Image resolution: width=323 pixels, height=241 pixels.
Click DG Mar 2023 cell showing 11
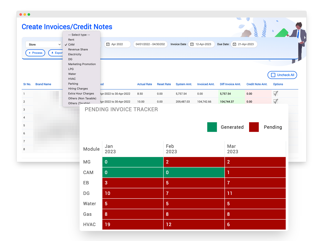click(255, 193)
